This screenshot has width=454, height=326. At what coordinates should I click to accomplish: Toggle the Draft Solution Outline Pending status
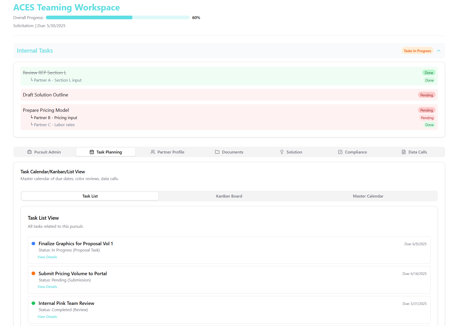tap(426, 95)
